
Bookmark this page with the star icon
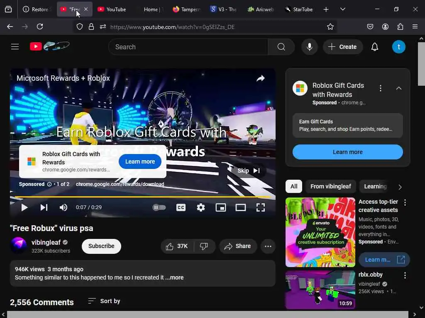(x=330, y=26)
